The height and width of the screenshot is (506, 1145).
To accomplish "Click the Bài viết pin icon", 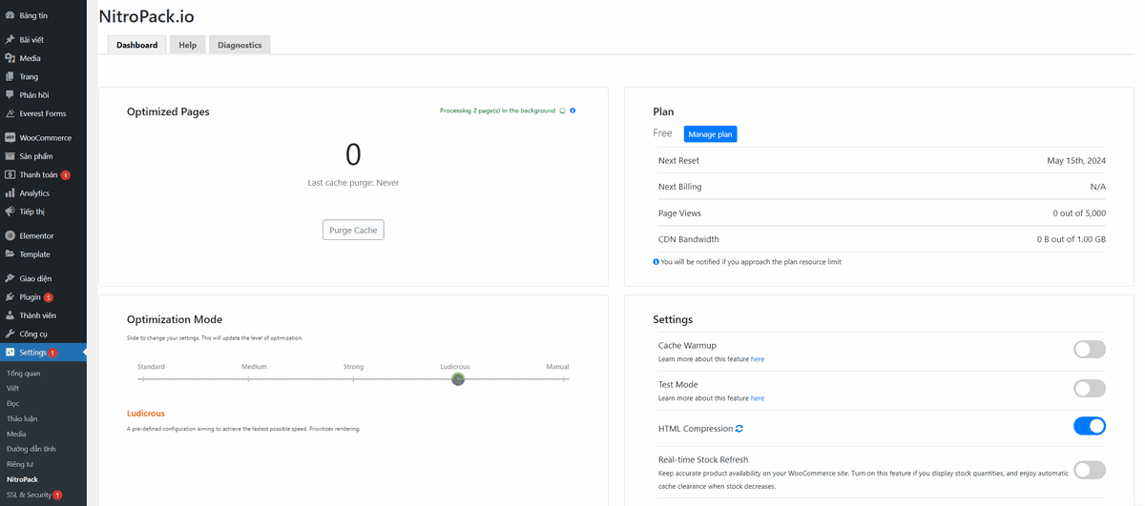I will click(10, 40).
